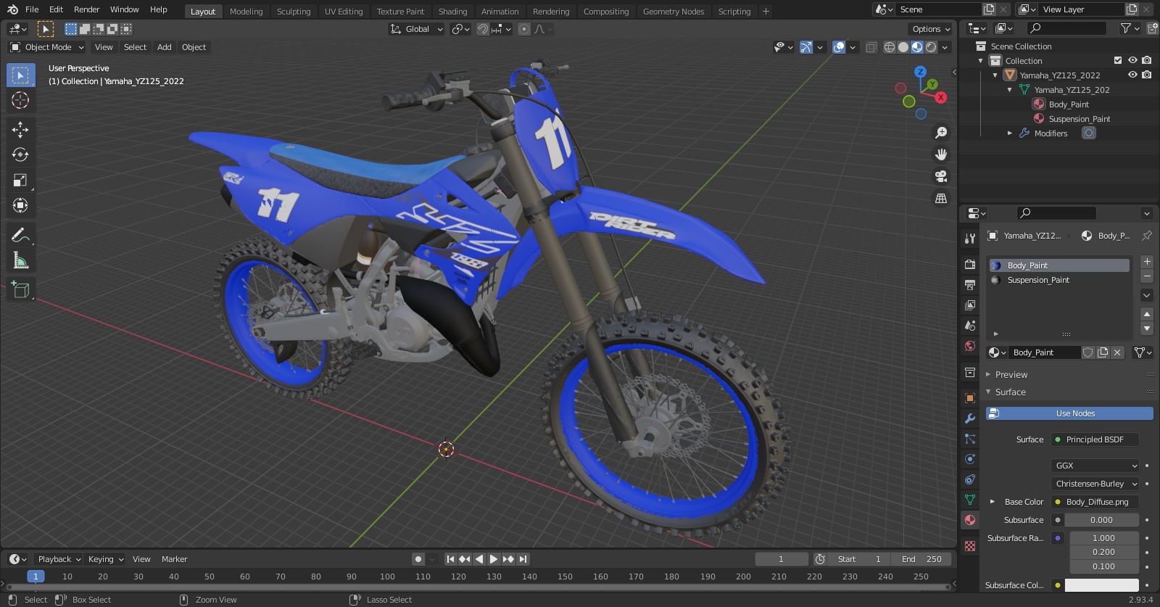The image size is (1160, 607).
Task: Open the Output properties tab
Action: click(970, 284)
